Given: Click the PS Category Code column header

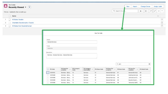Looking at the screenshot, I should (76, 69).
